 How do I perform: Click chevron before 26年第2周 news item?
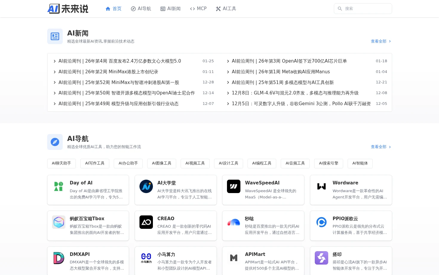click(55, 72)
